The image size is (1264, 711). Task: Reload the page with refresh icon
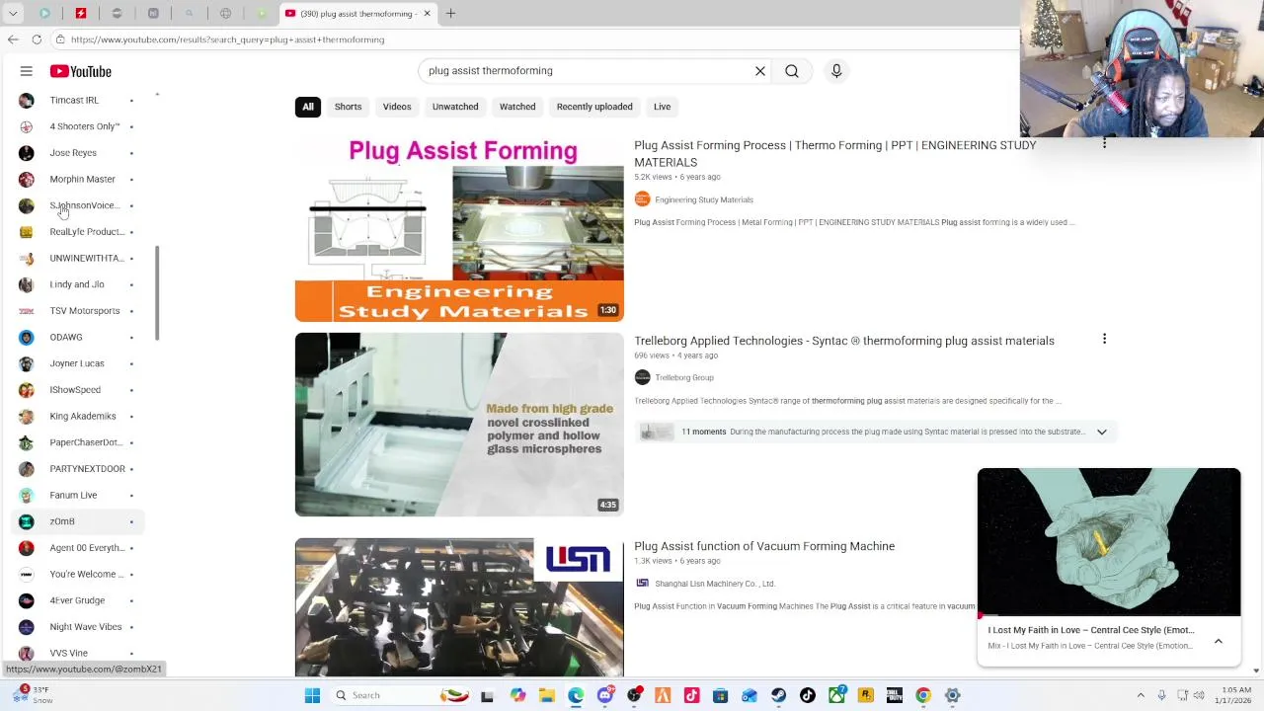pos(37,39)
